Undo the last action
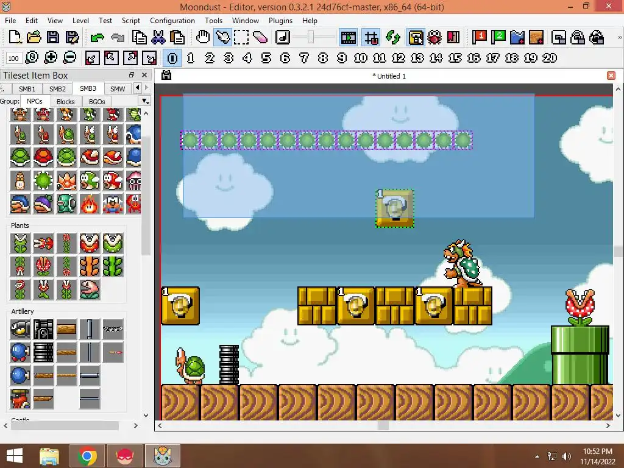 tap(97, 37)
